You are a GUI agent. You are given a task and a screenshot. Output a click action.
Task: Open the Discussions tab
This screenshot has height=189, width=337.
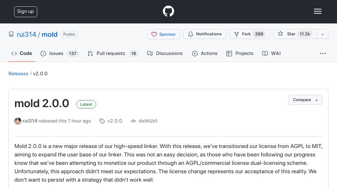[165, 53]
